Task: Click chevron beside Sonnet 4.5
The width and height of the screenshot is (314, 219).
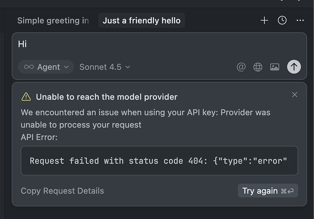Action: point(128,67)
